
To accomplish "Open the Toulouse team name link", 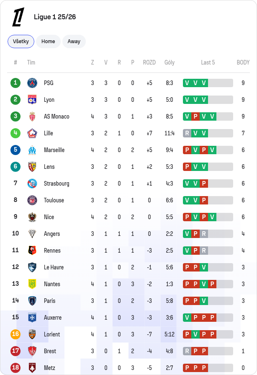I will [54, 200].
